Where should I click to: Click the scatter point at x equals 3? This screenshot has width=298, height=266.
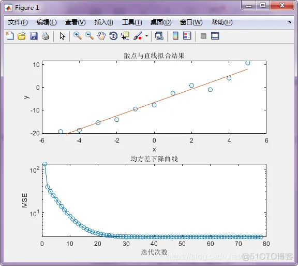(210, 90)
